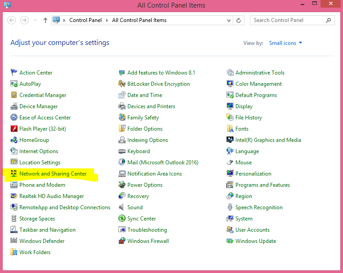Click the Windows Update icon
This screenshot has width=343, height=273.
230,241
